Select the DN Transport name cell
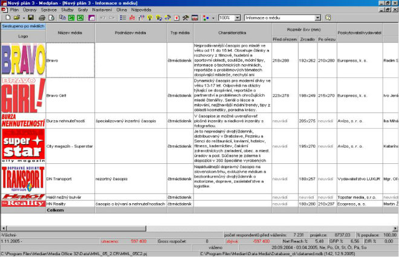Screen dimensions: 399x257 tap(70, 179)
